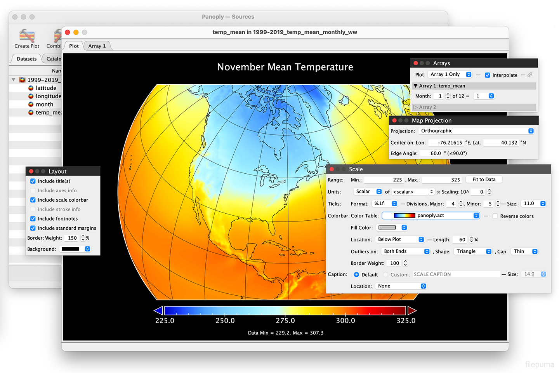Select the Datasets tab
The width and height of the screenshot is (559, 373).
pos(27,59)
